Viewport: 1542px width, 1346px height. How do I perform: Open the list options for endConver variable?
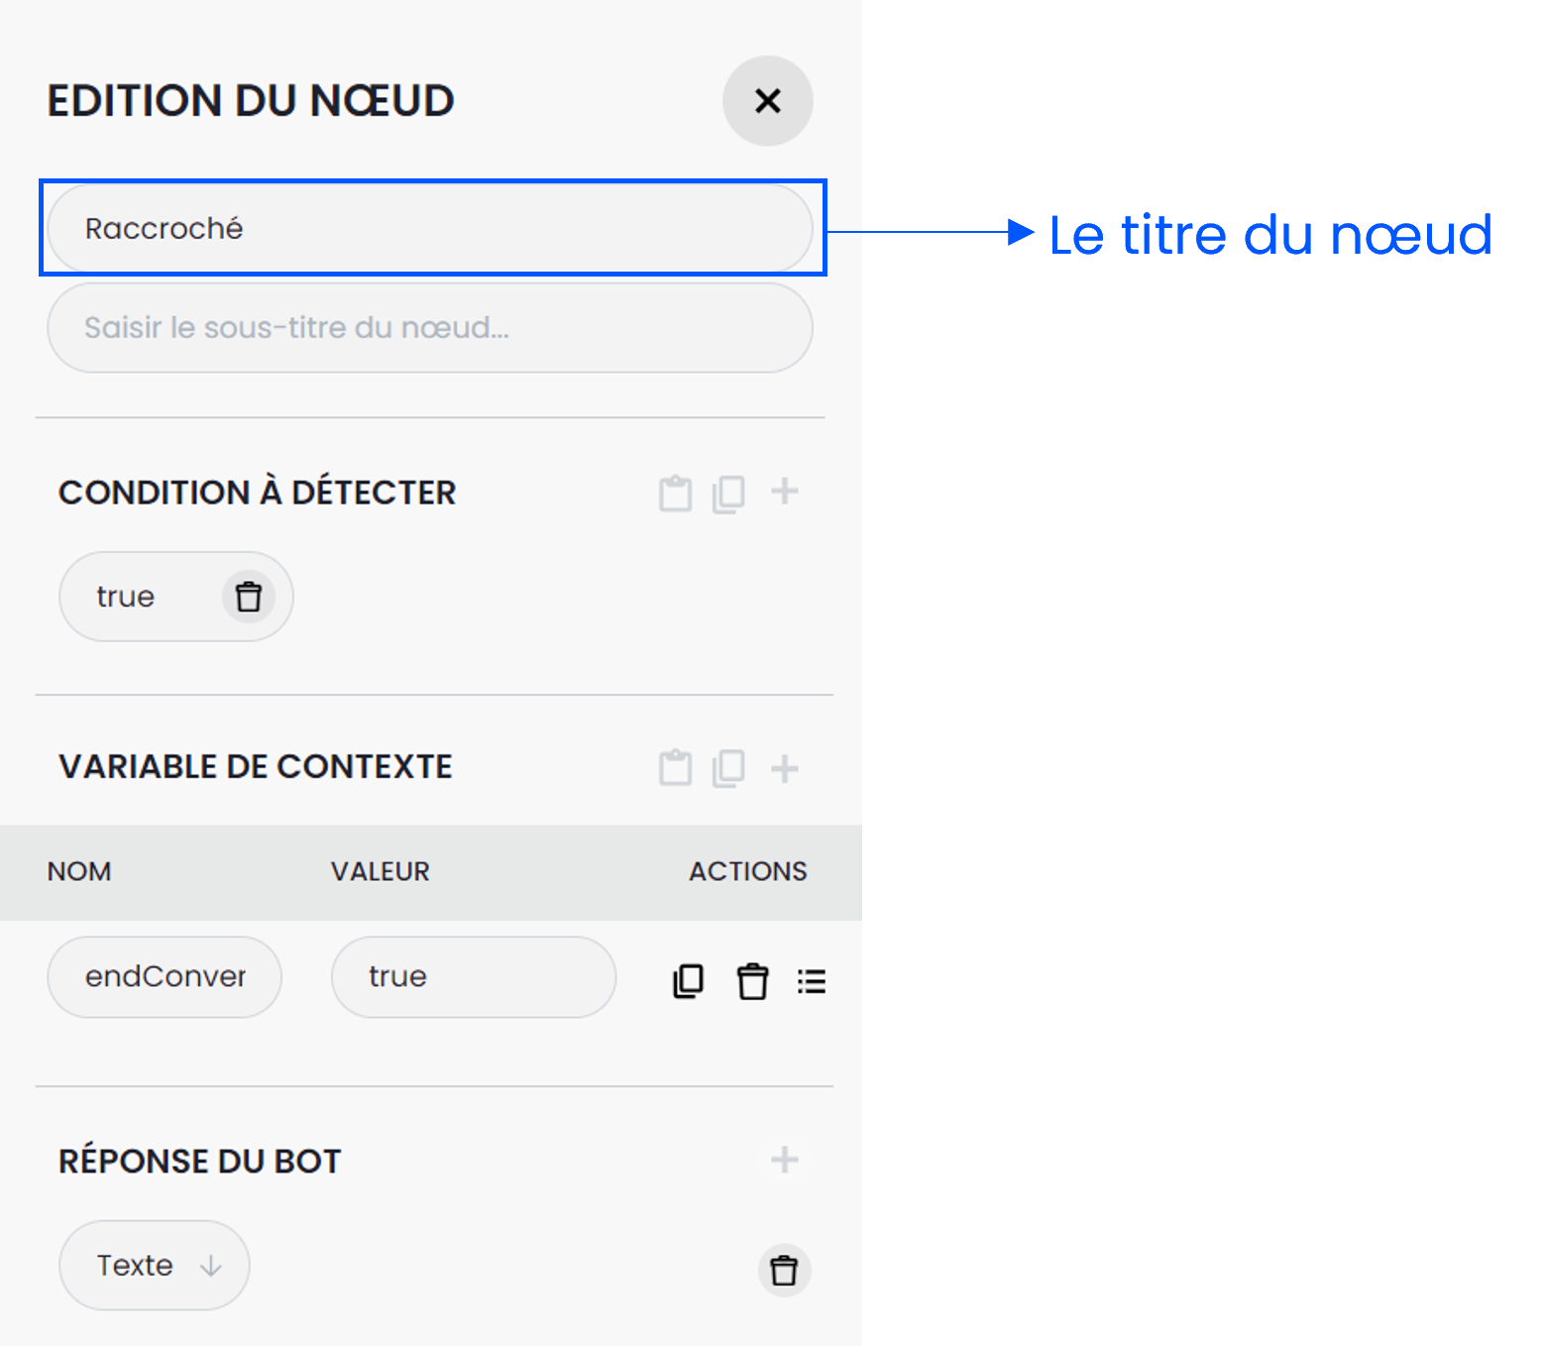coord(811,981)
